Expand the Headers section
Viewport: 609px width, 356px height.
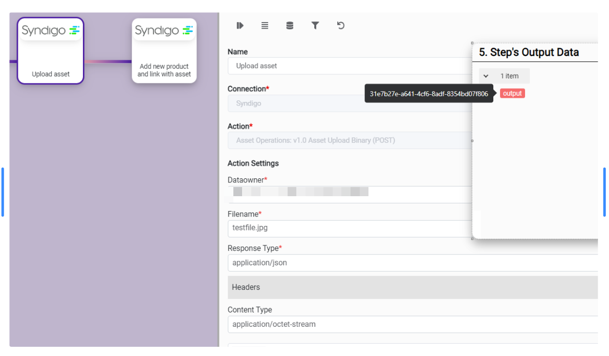tap(412, 287)
